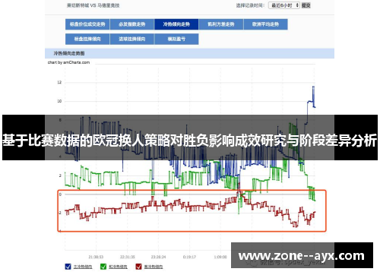Click the match title with VS text
This screenshot has height=275, width=380.
pos(93,5)
